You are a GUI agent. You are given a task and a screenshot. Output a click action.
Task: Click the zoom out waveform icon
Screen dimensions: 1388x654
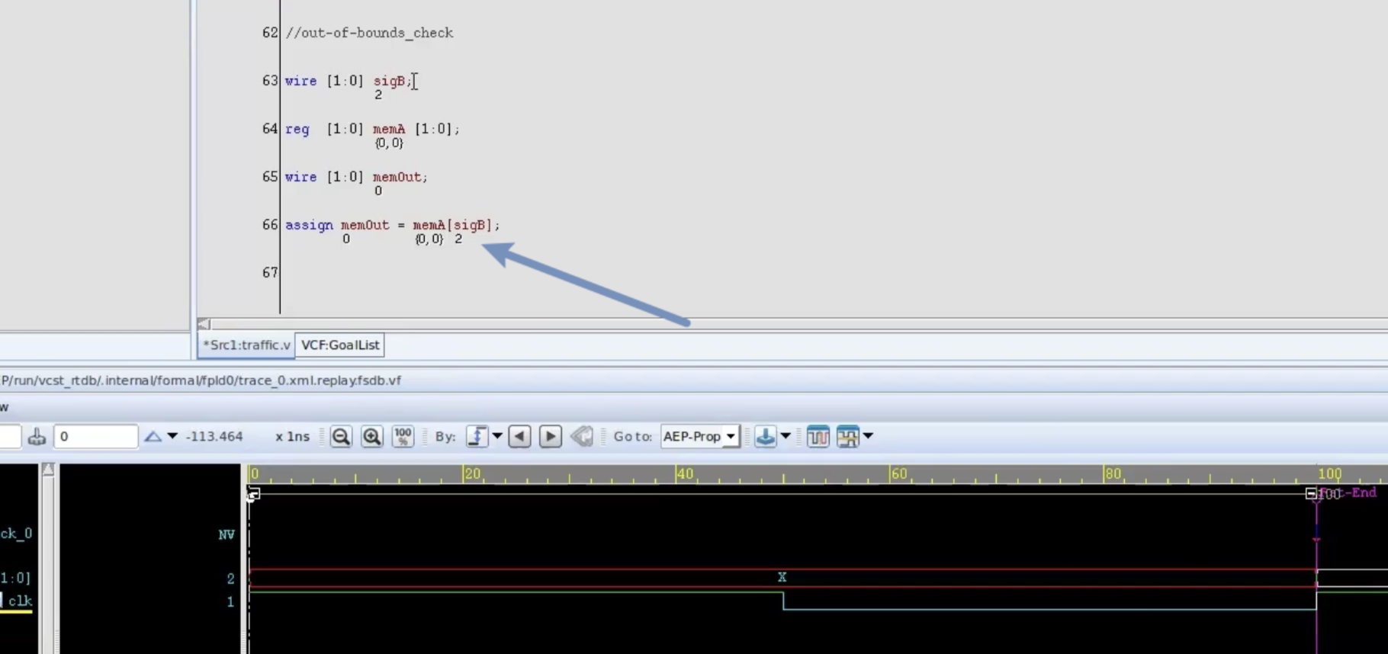[341, 437]
